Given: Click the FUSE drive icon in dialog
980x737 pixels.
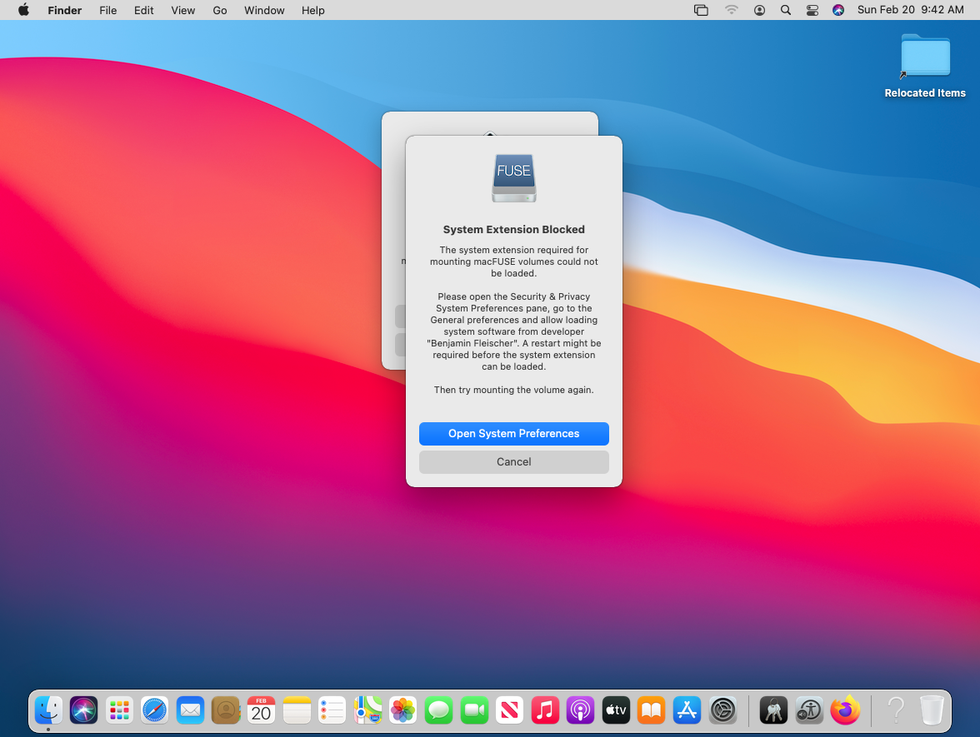Looking at the screenshot, I should point(513,178).
